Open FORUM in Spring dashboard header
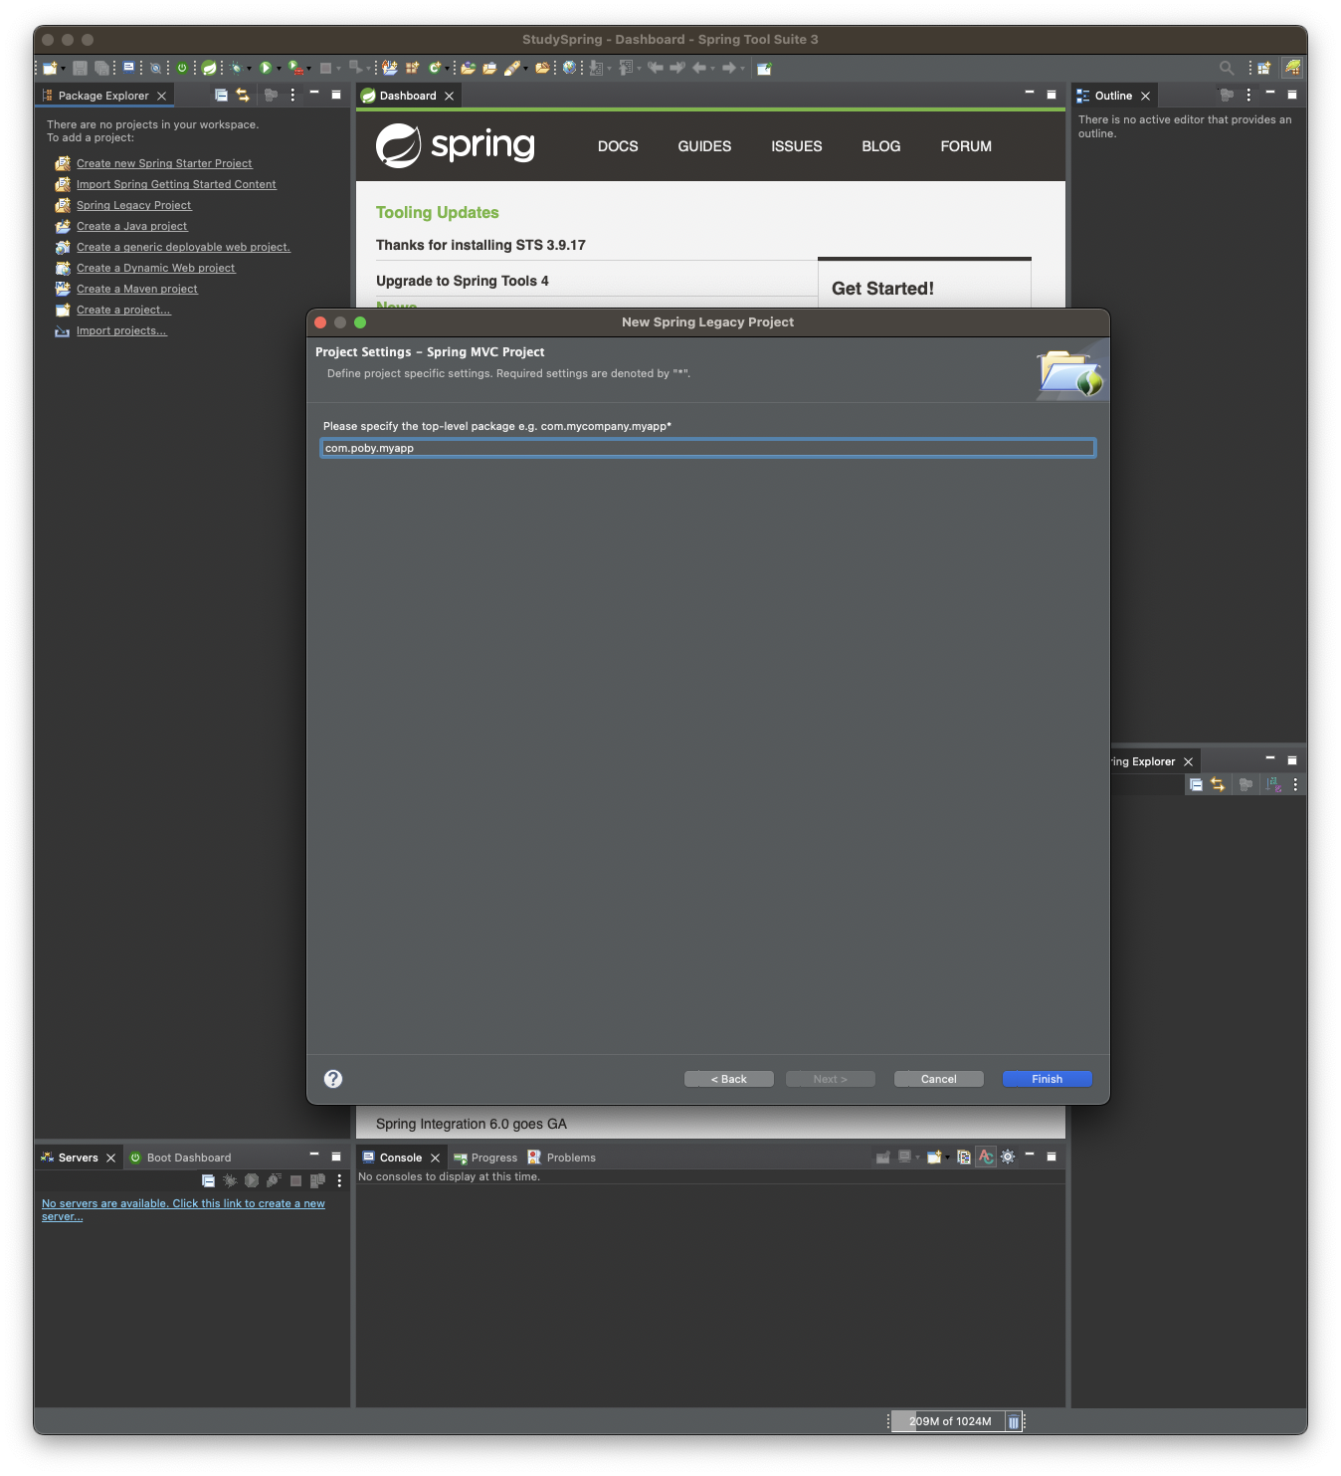 tap(966, 146)
